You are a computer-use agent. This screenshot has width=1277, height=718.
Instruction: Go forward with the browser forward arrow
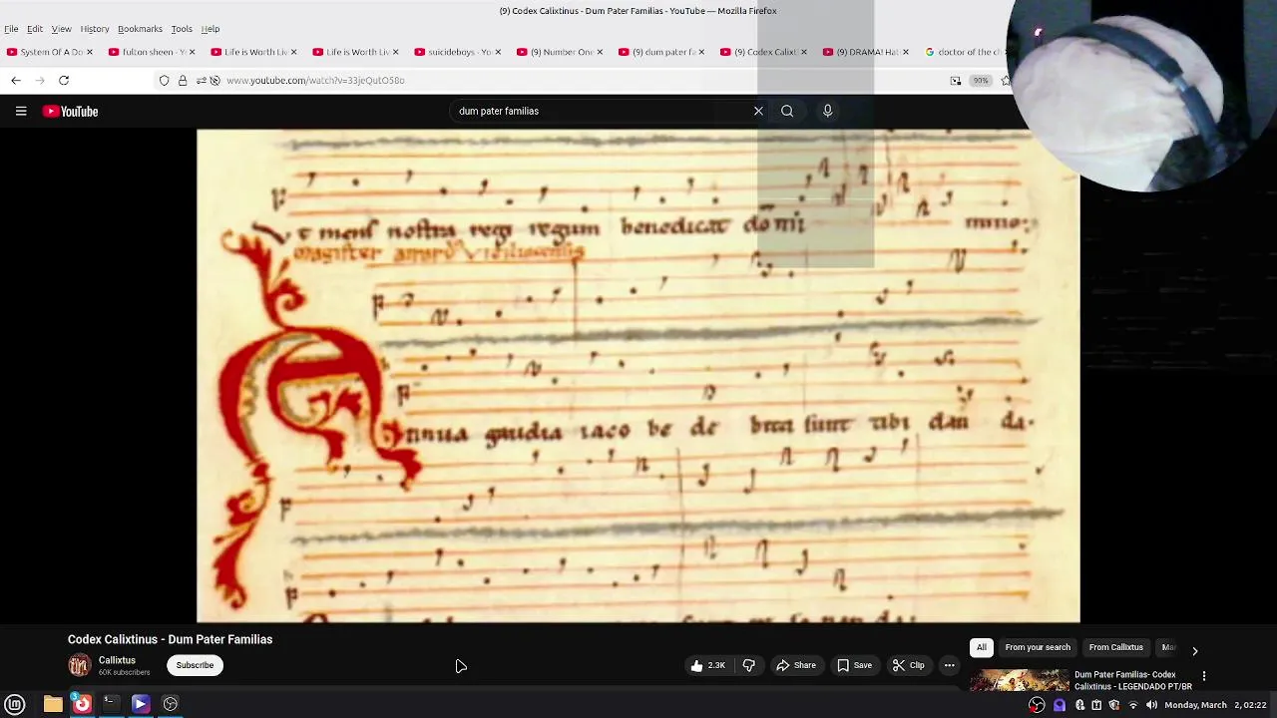pos(40,80)
